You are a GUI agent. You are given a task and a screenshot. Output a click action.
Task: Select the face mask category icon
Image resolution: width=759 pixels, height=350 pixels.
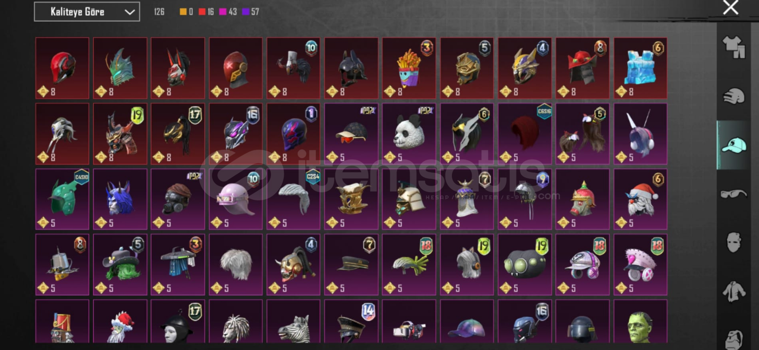pos(733,242)
